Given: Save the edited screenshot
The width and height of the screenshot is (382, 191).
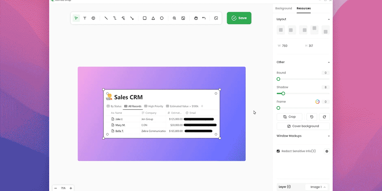Looking at the screenshot, I should click(x=239, y=18).
